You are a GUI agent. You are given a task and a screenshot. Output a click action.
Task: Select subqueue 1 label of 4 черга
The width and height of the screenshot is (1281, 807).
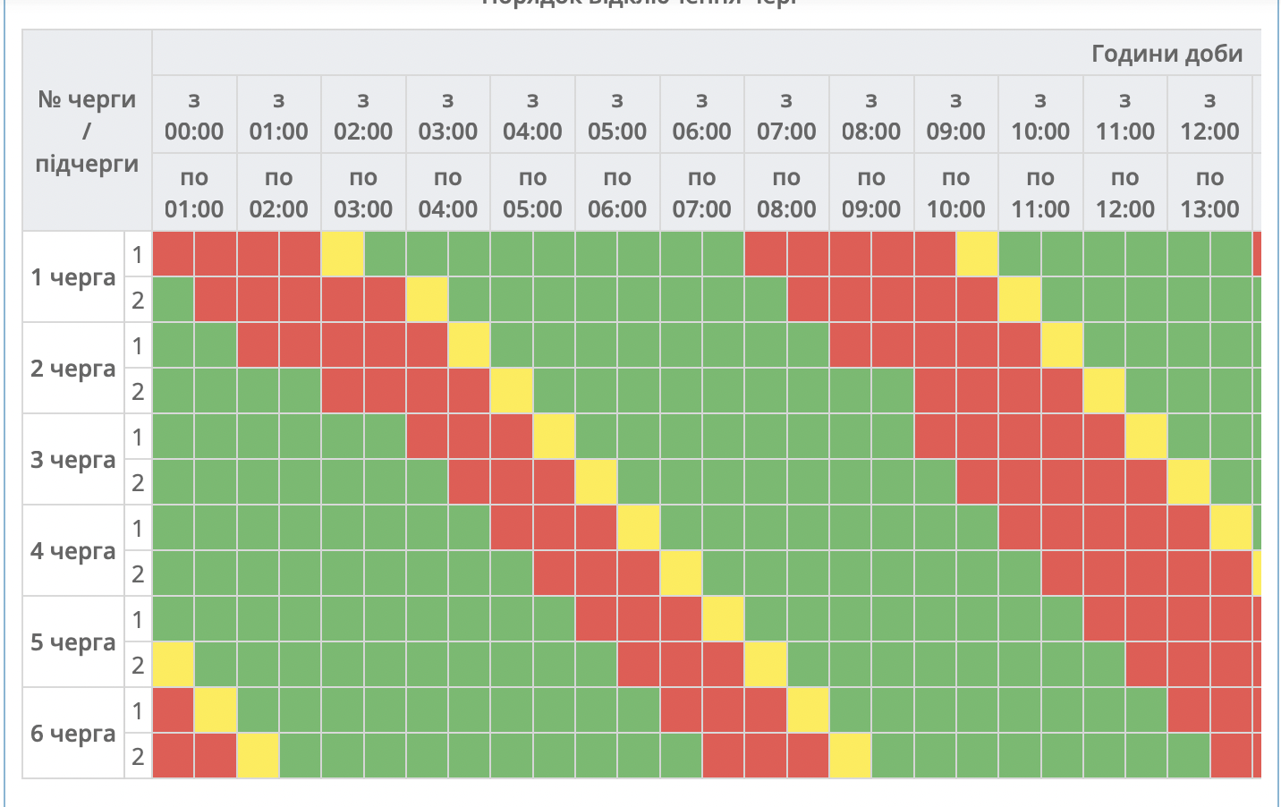coord(138,528)
